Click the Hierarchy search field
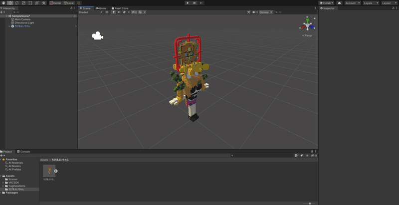The width and height of the screenshot is (399, 205). tap(44, 12)
